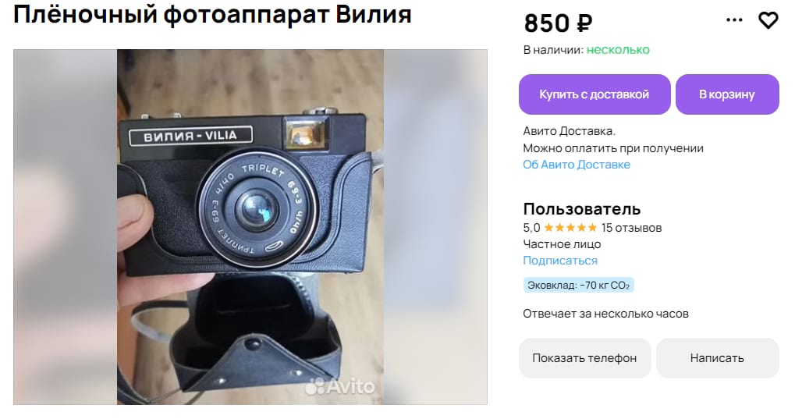
Task: Subscribe to seller via Подписаться link
Action: [560, 261]
